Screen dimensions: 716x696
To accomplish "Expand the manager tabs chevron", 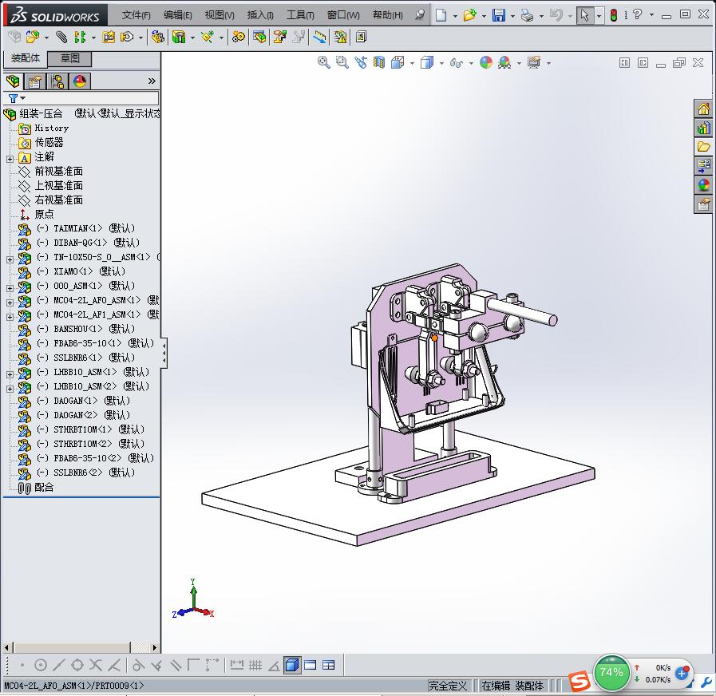I will click(x=152, y=81).
